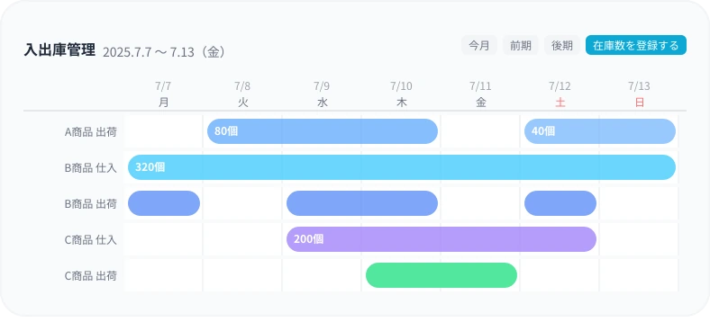This screenshot has height=331, width=710.
Task: Switch to the 後期 period
Action: [x=562, y=45]
